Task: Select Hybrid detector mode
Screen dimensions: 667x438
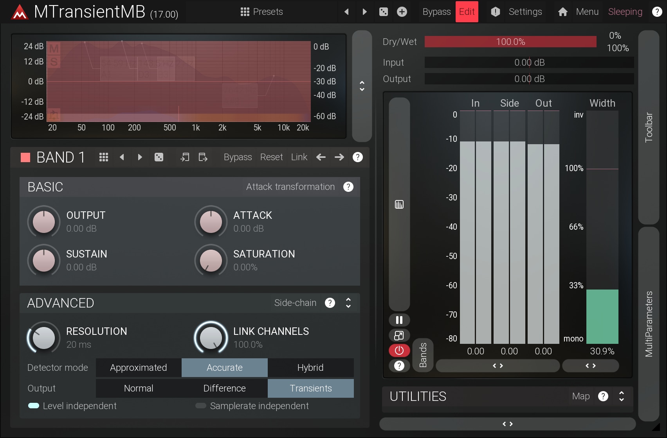Action: [x=310, y=368]
